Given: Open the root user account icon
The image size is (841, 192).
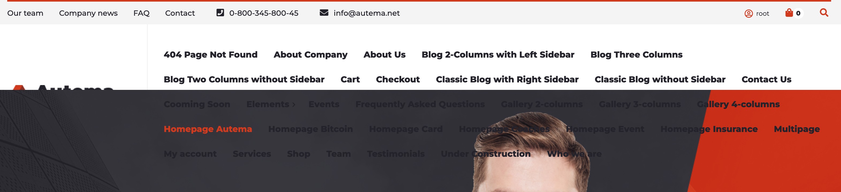Looking at the screenshot, I should coord(749,13).
